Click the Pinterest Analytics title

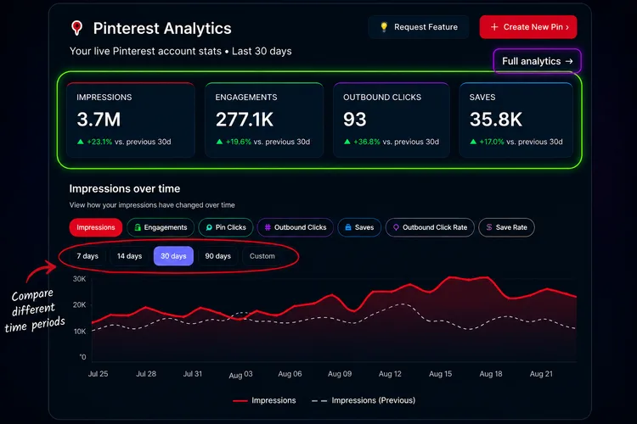click(x=162, y=28)
